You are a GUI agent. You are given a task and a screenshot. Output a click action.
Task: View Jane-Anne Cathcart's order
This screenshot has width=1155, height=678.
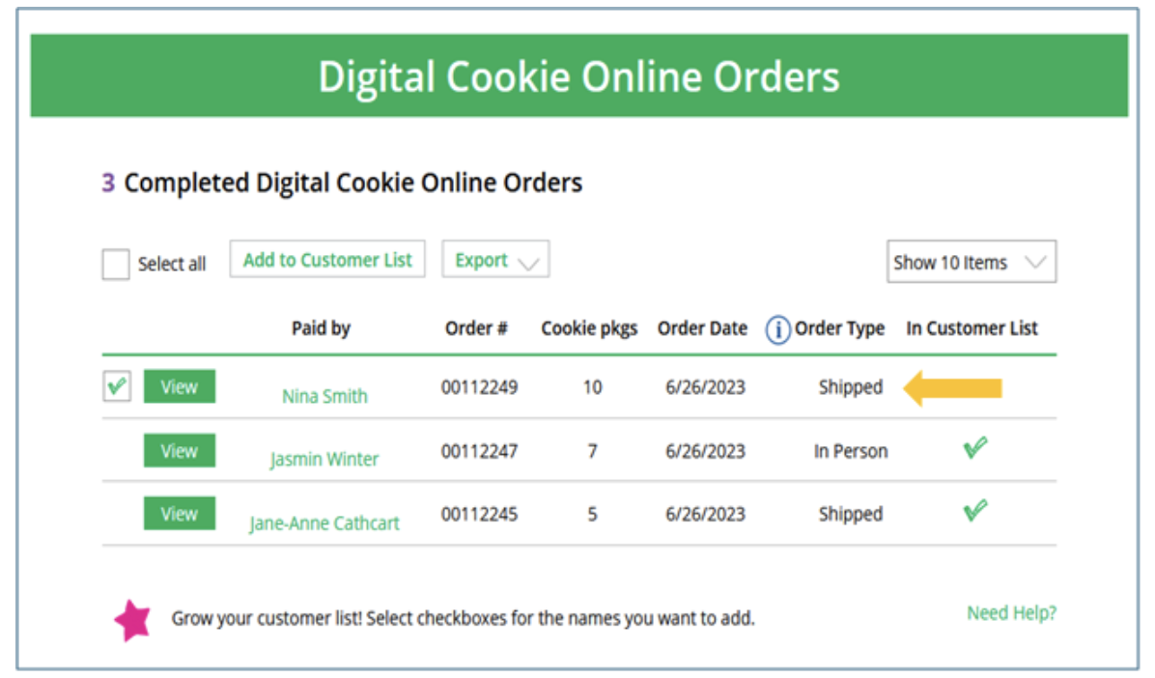tap(180, 514)
